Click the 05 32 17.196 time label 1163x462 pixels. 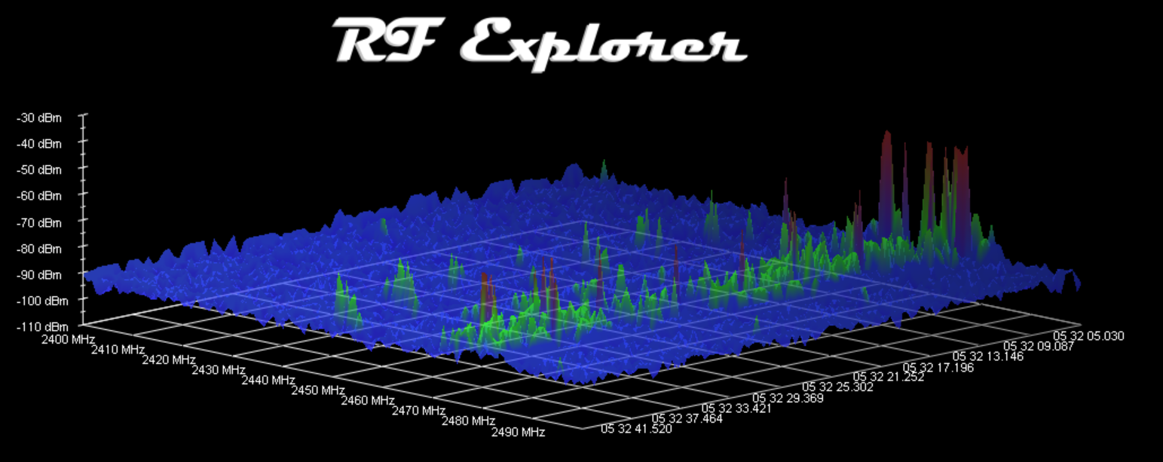[x=938, y=367]
